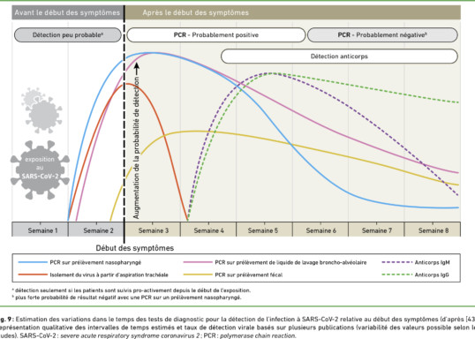
Task: Select Semaine 5 on the timeline
Action: pos(264,230)
